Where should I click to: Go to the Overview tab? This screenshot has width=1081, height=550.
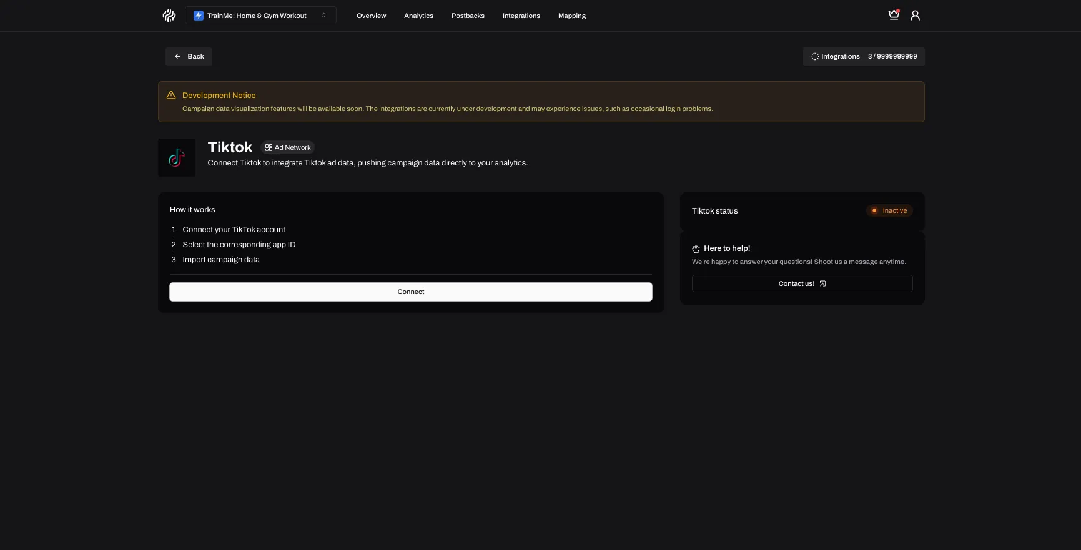(371, 16)
